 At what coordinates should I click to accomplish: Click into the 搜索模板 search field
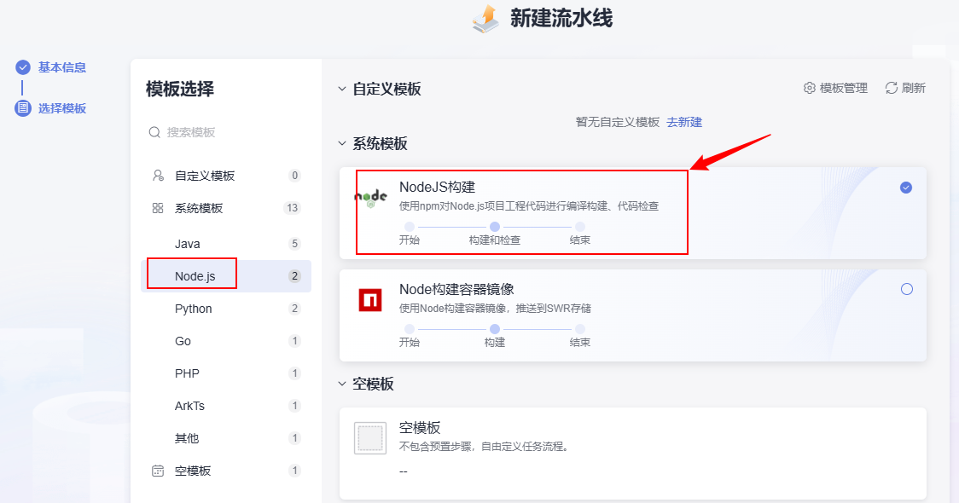226,132
